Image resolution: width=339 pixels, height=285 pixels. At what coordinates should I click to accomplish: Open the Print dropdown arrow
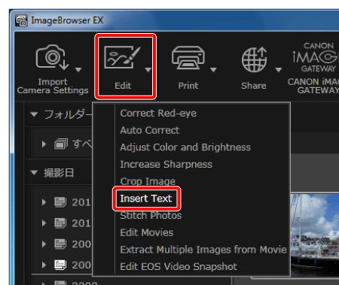pyautogui.click(x=213, y=69)
